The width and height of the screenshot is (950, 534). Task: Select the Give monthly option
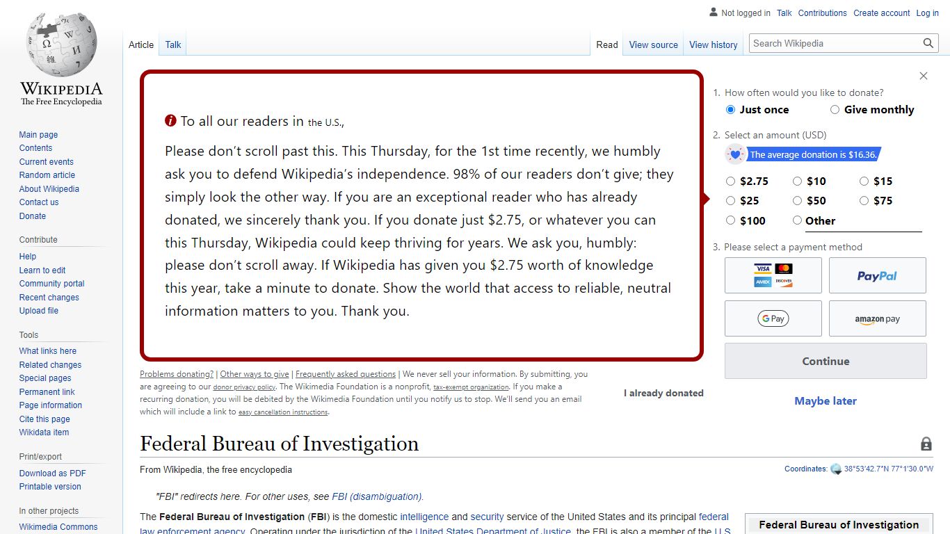pos(835,110)
